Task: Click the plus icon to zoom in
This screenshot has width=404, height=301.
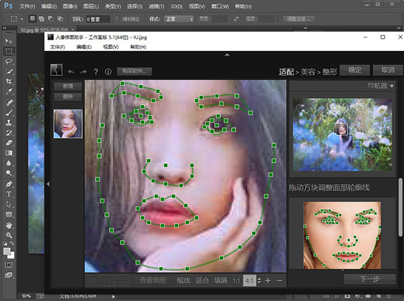Action: [x=268, y=280]
